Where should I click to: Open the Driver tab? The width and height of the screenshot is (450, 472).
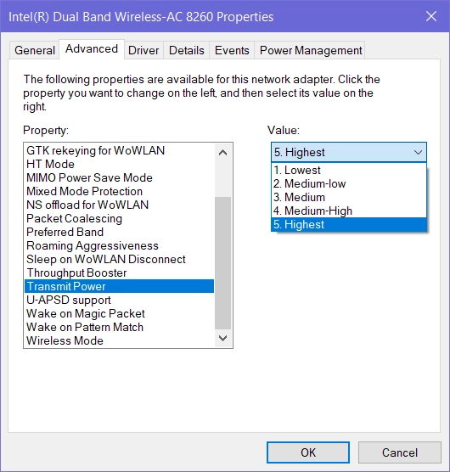click(143, 50)
